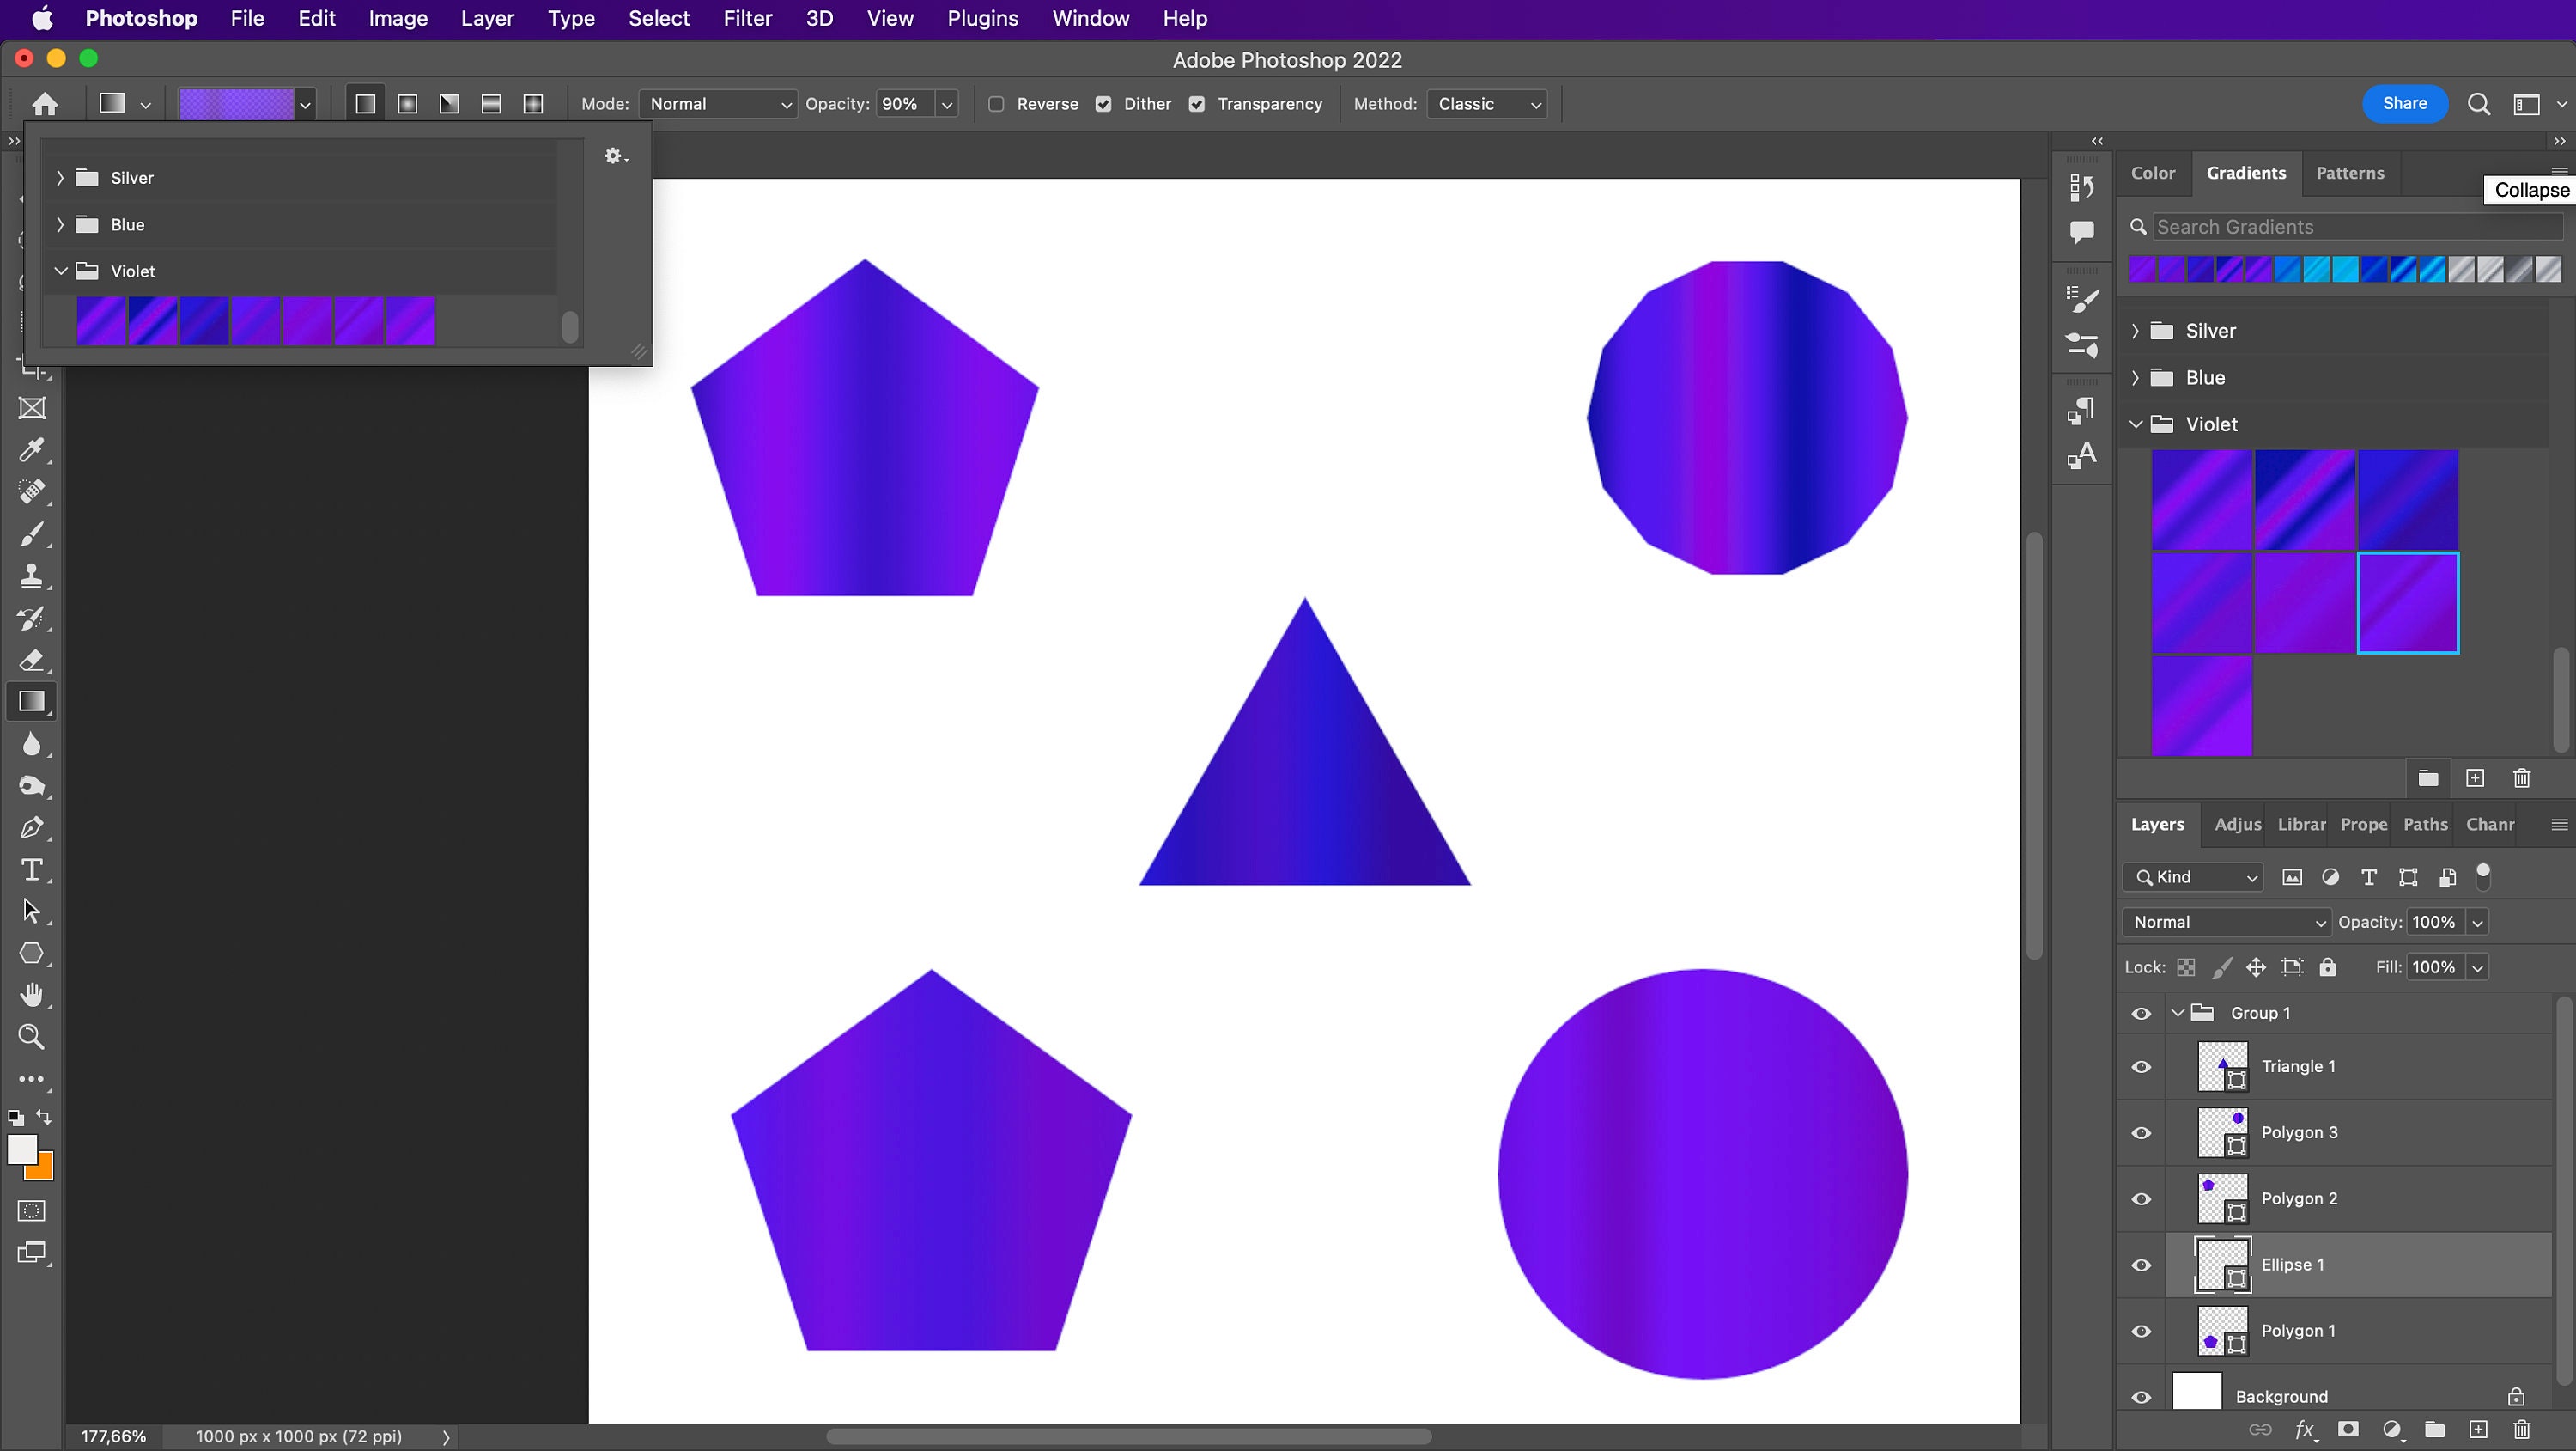Open the Brush Settings panel icon
Viewport: 2576px width, 1451px height.
pos(2083,296)
